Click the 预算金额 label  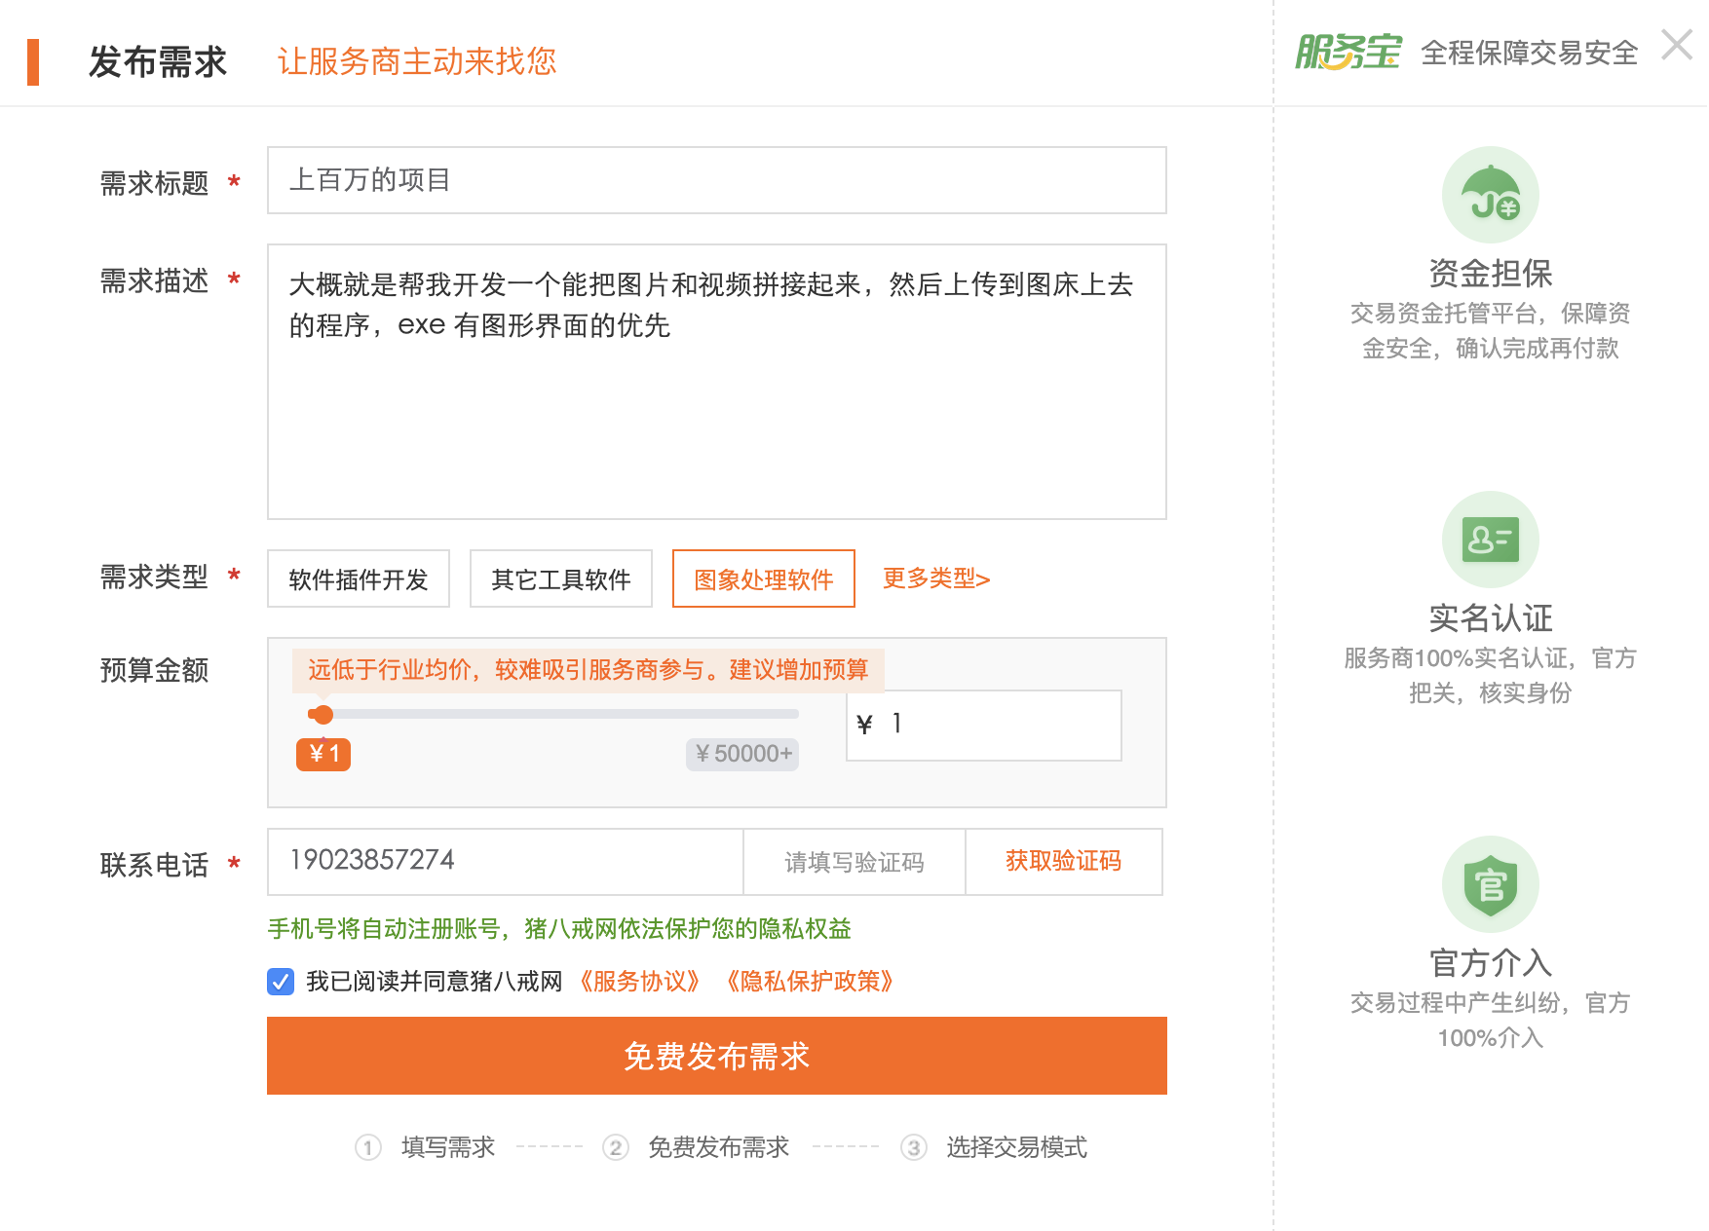pyautogui.click(x=154, y=670)
